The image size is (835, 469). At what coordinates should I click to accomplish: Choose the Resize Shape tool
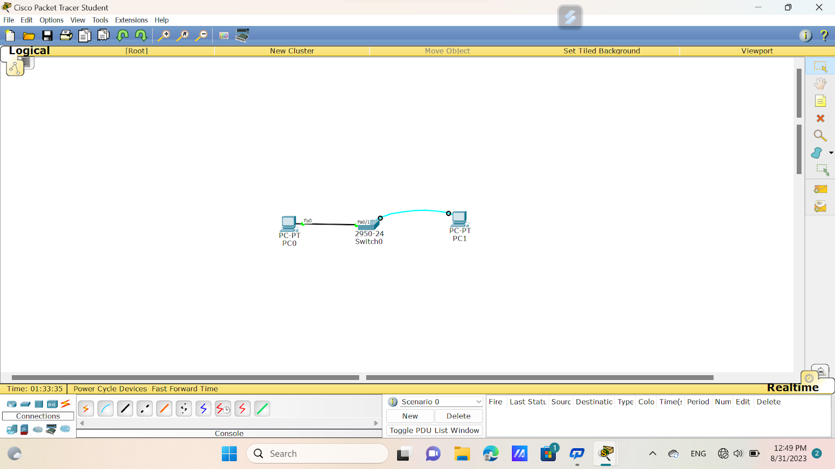(x=822, y=170)
